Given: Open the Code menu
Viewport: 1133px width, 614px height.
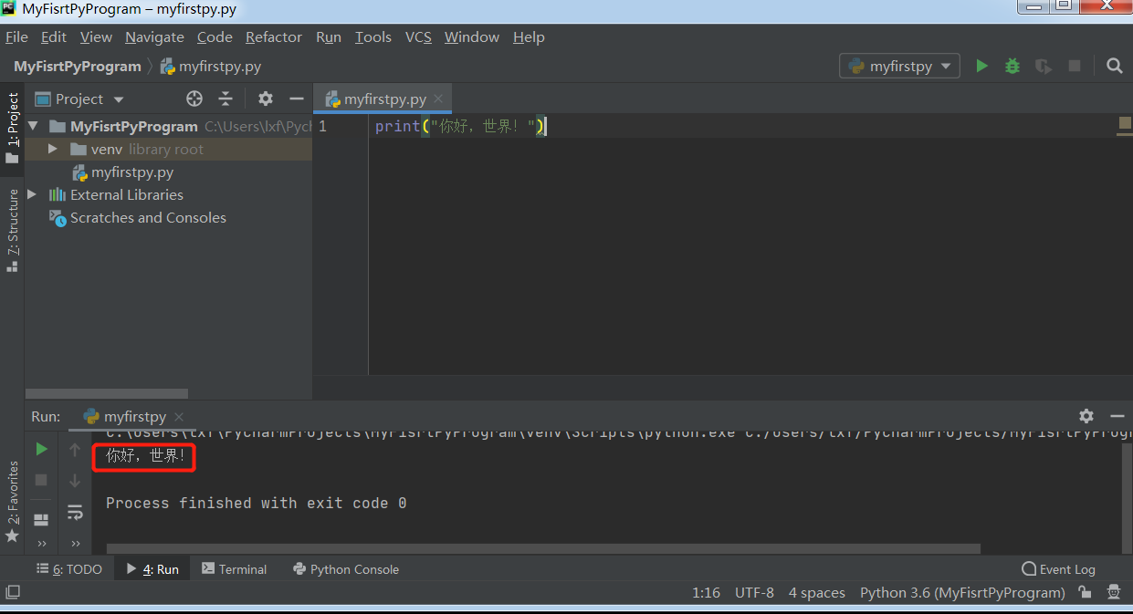Looking at the screenshot, I should tap(215, 37).
